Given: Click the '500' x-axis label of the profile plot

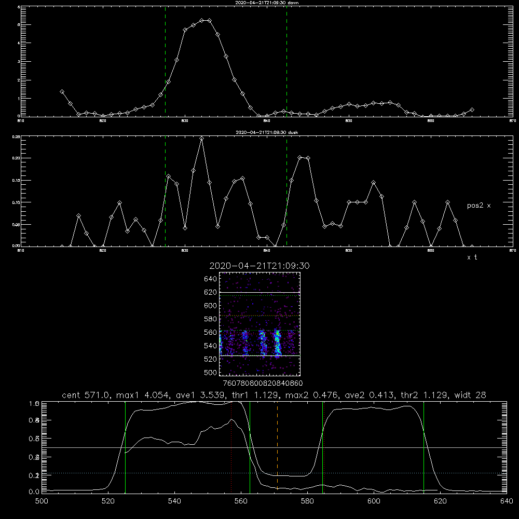Looking at the screenshot, I should [x=42, y=501].
